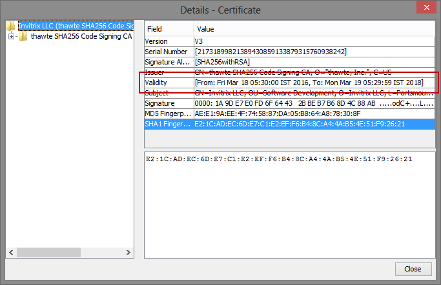Expand the thawte SHA256 Code Signing CA node
Viewport: 441px width, 285px height.
pyautogui.click(x=11, y=36)
